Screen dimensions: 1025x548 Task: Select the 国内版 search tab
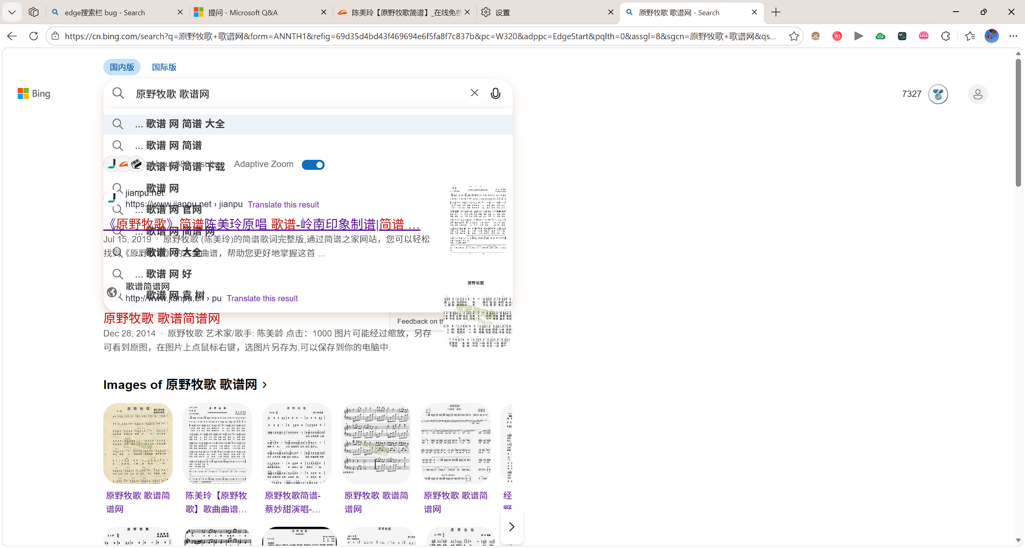122,67
